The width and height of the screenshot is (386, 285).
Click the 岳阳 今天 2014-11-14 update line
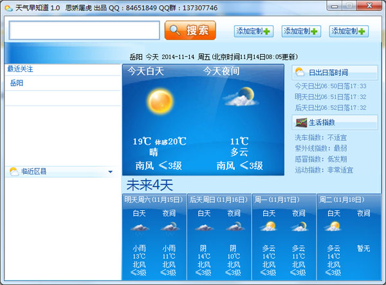pos(214,57)
